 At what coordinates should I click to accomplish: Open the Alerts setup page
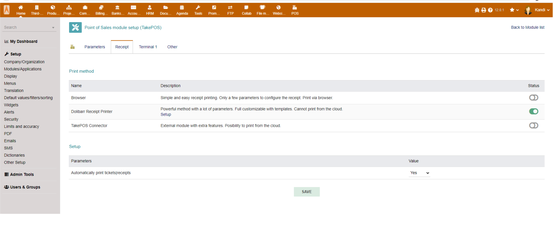coord(9,112)
